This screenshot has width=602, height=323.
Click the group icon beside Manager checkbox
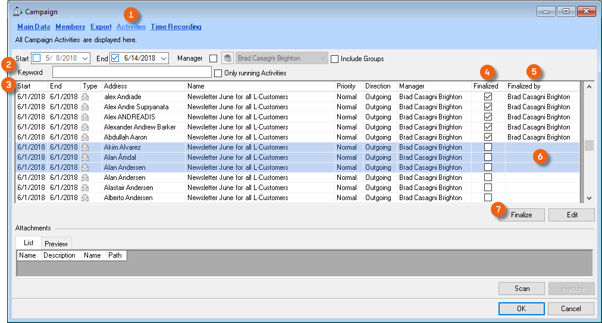point(227,58)
